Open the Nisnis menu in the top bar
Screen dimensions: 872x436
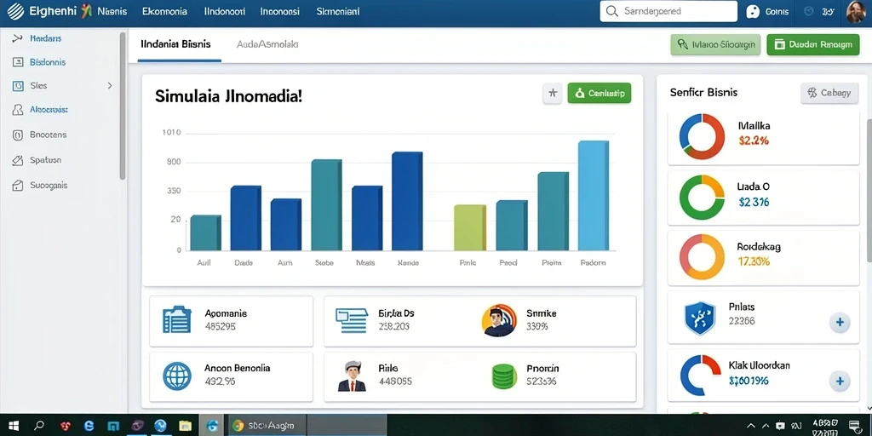point(112,11)
